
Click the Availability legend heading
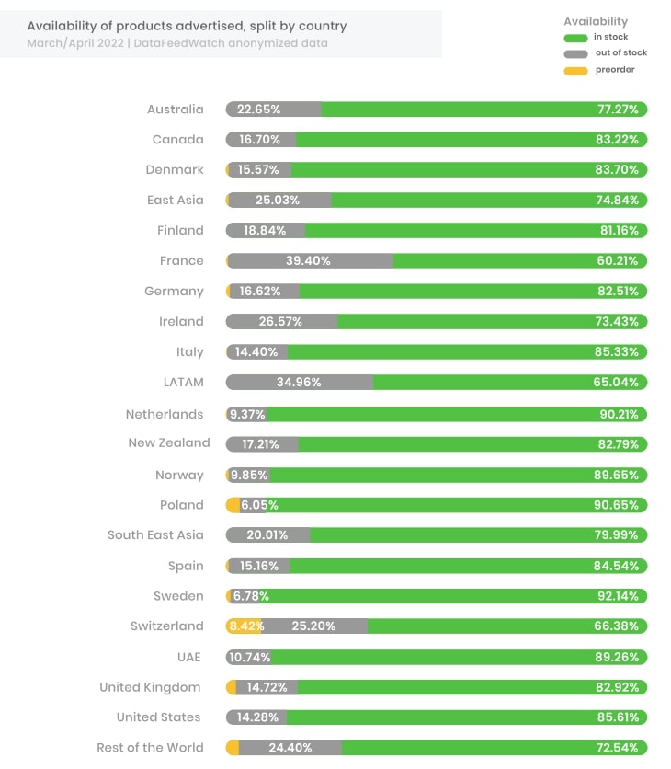click(x=595, y=21)
